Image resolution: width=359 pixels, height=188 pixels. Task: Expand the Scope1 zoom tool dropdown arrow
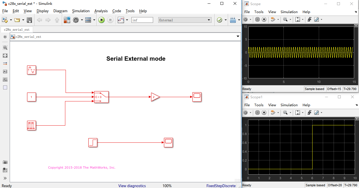(x=291, y=113)
